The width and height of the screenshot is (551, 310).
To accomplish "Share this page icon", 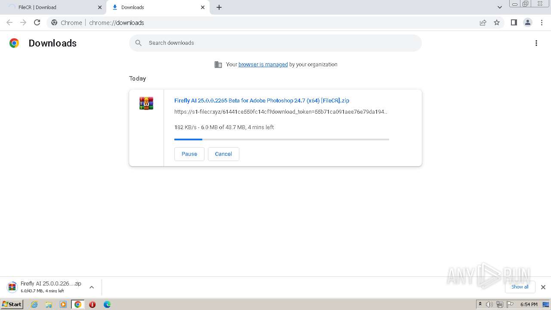I will pos(483,22).
